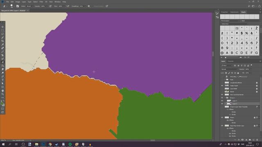Image resolution: width=262 pixels, height=147 pixels.
Task: Open the File menu
Action: point(7,2)
